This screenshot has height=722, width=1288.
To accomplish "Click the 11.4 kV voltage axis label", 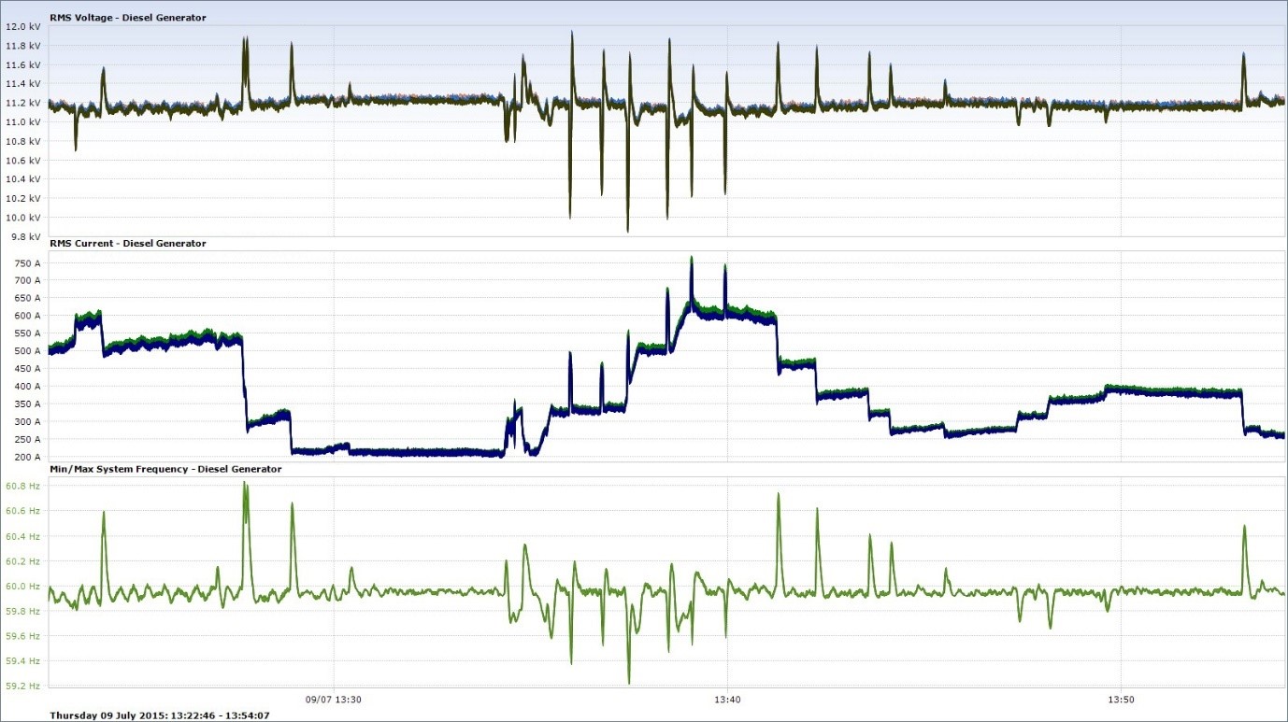I will coord(23,84).
